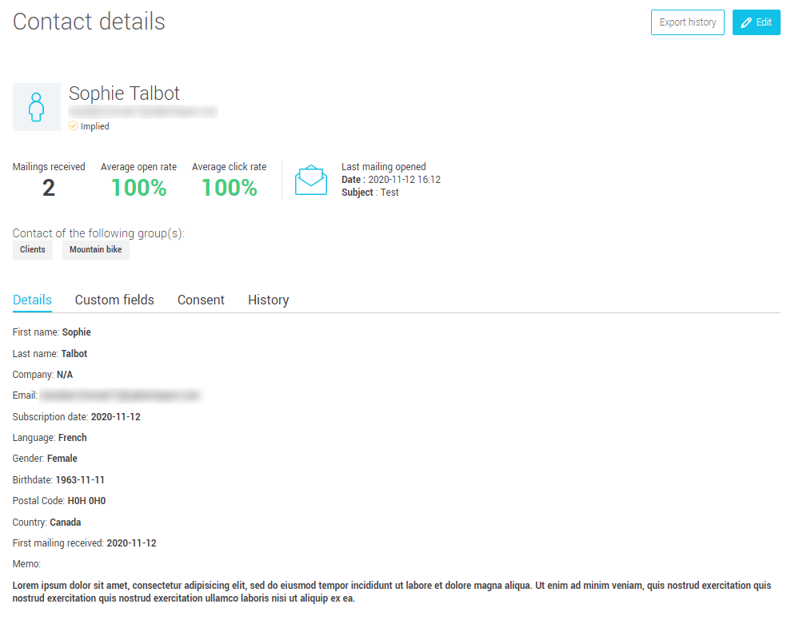This screenshot has height=620, width=791.
Task: Show the History tab
Action: (x=268, y=300)
